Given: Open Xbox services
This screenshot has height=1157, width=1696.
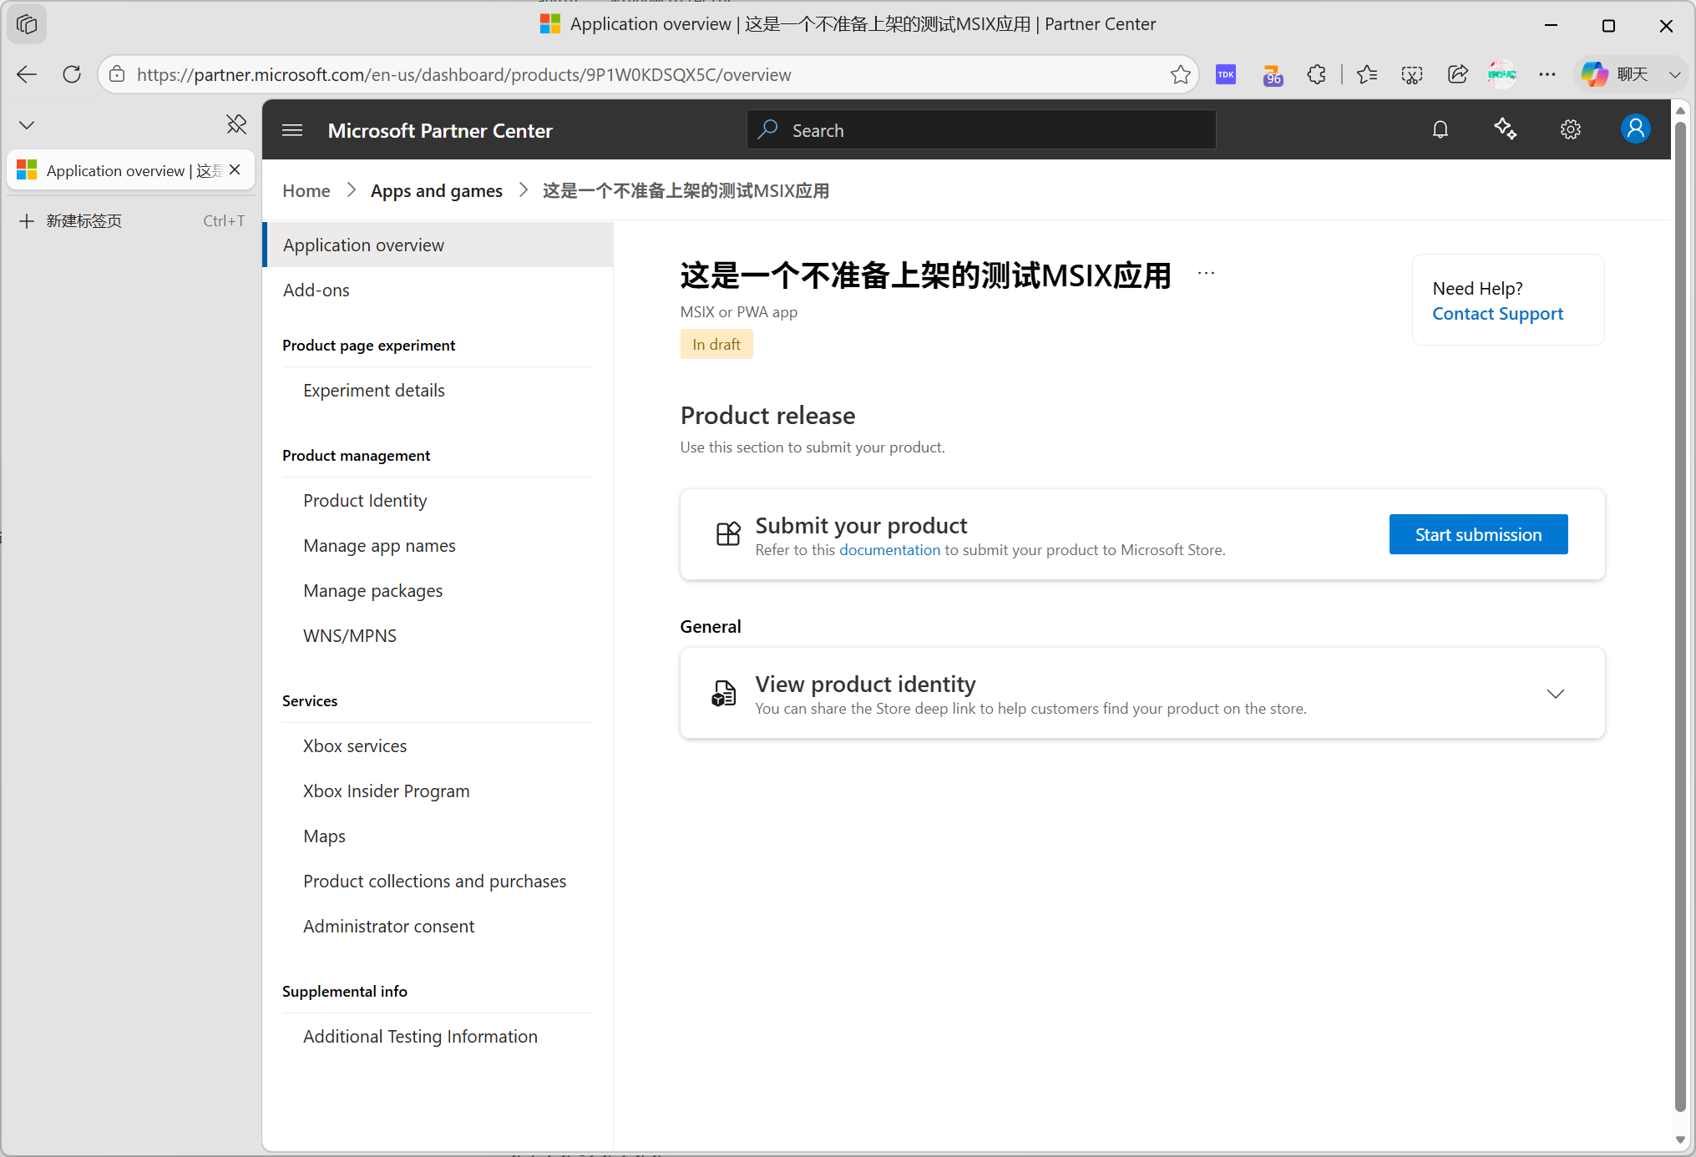Looking at the screenshot, I should 355,745.
